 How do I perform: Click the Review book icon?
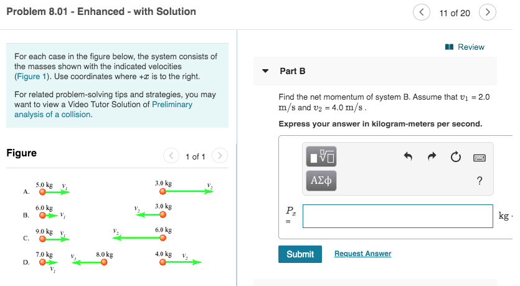[x=449, y=47]
